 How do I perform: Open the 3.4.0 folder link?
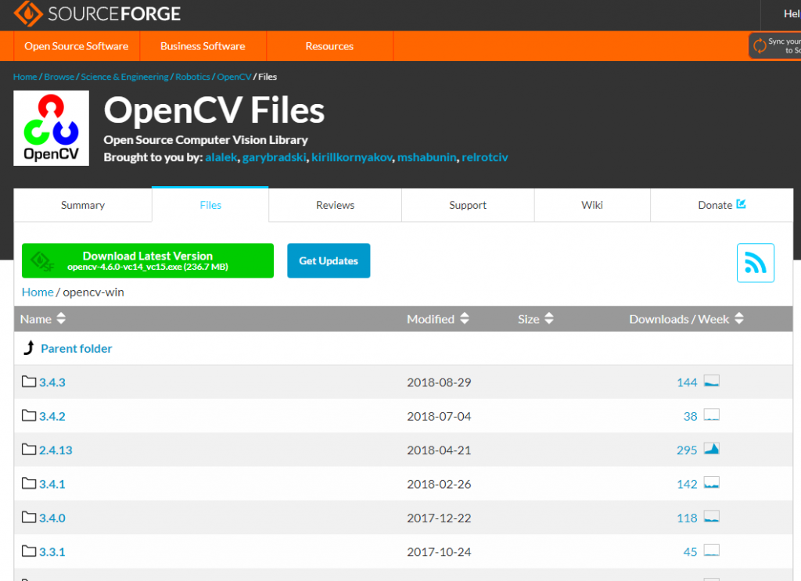point(52,518)
